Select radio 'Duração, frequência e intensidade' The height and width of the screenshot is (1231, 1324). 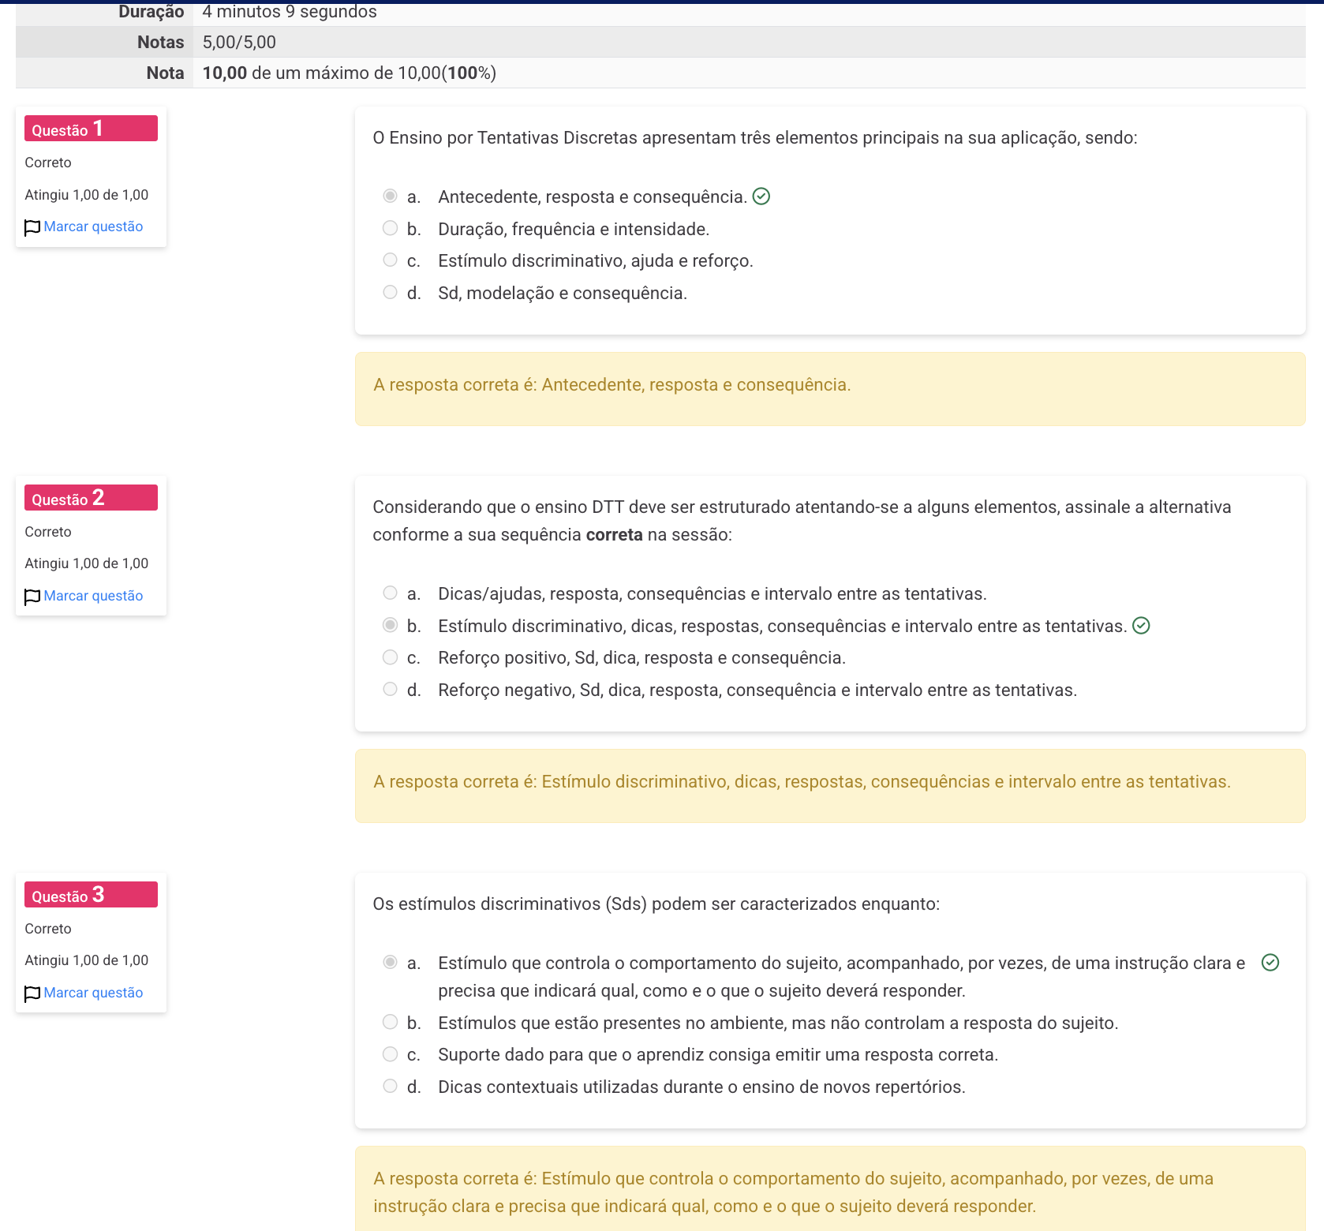(390, 228)
